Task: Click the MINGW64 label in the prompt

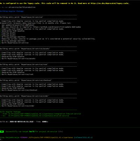Action: [x=24, y=138]
